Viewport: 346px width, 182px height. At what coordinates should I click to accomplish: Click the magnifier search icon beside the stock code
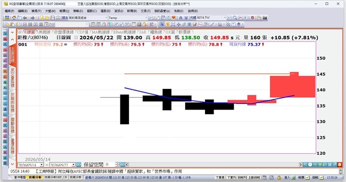coord(235,18)
